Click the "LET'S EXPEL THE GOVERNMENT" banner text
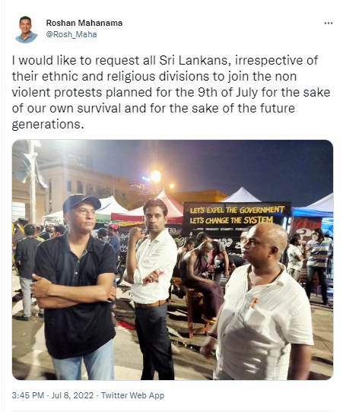343x412 pixels. point(237,210)
